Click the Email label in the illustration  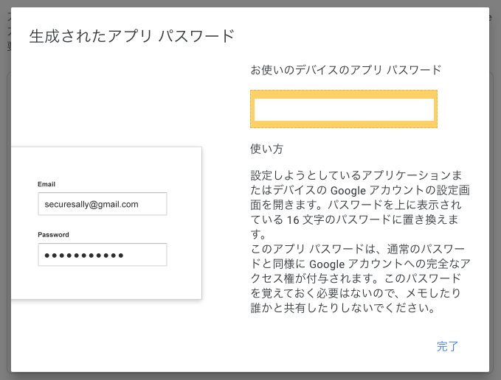pos(46,184)
